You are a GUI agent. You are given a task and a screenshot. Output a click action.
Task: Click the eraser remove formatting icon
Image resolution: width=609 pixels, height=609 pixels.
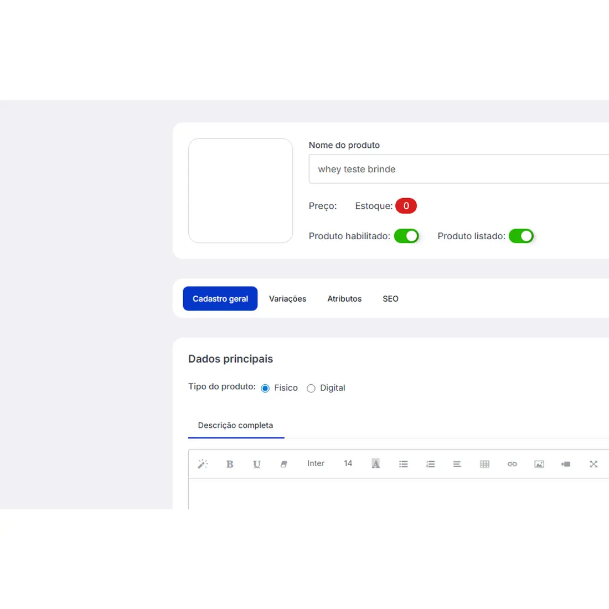[x=283, y=464]
